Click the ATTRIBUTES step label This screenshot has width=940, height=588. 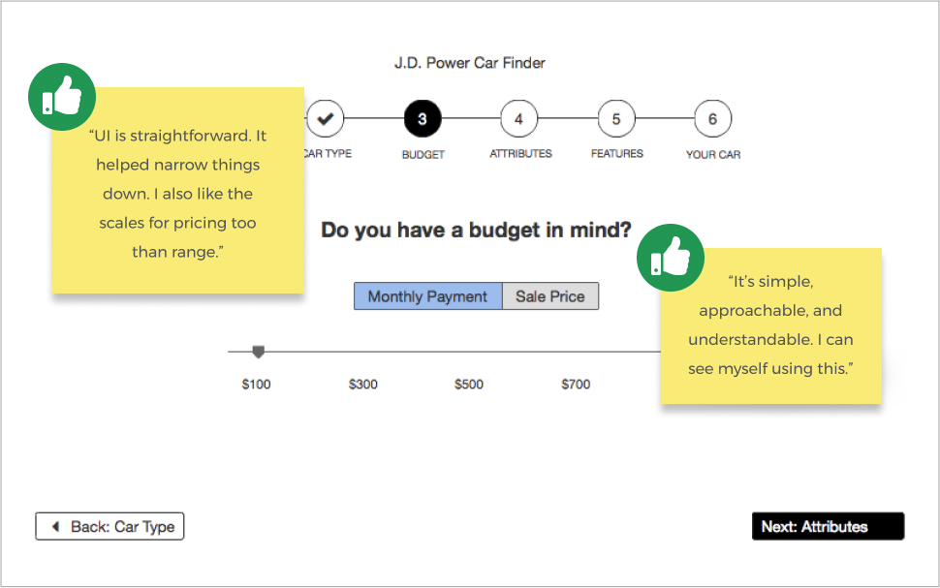click(x=521, y=154)
